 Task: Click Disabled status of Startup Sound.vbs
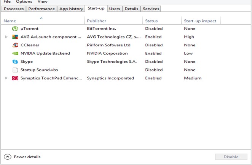coord(154,70)
